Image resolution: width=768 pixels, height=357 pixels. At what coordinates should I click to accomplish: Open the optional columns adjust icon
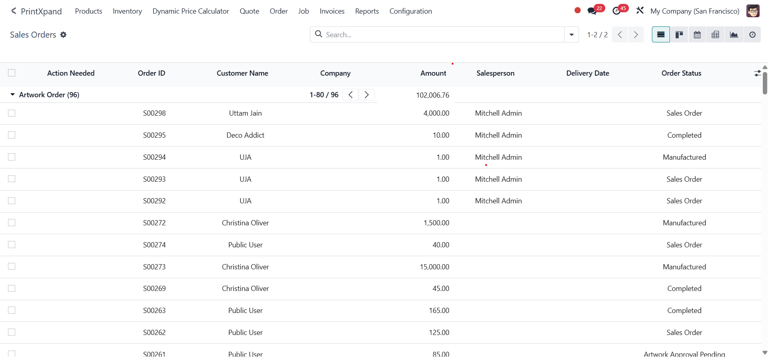[x=757, y=73]
